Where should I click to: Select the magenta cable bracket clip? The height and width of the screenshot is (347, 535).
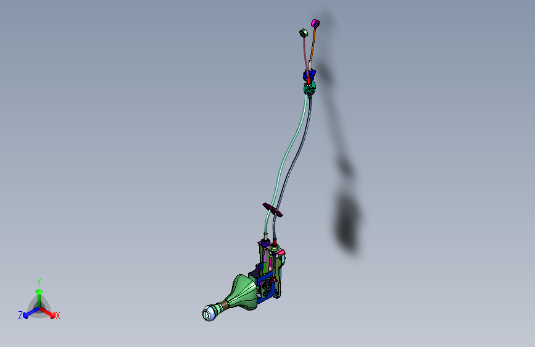(272, 210)
